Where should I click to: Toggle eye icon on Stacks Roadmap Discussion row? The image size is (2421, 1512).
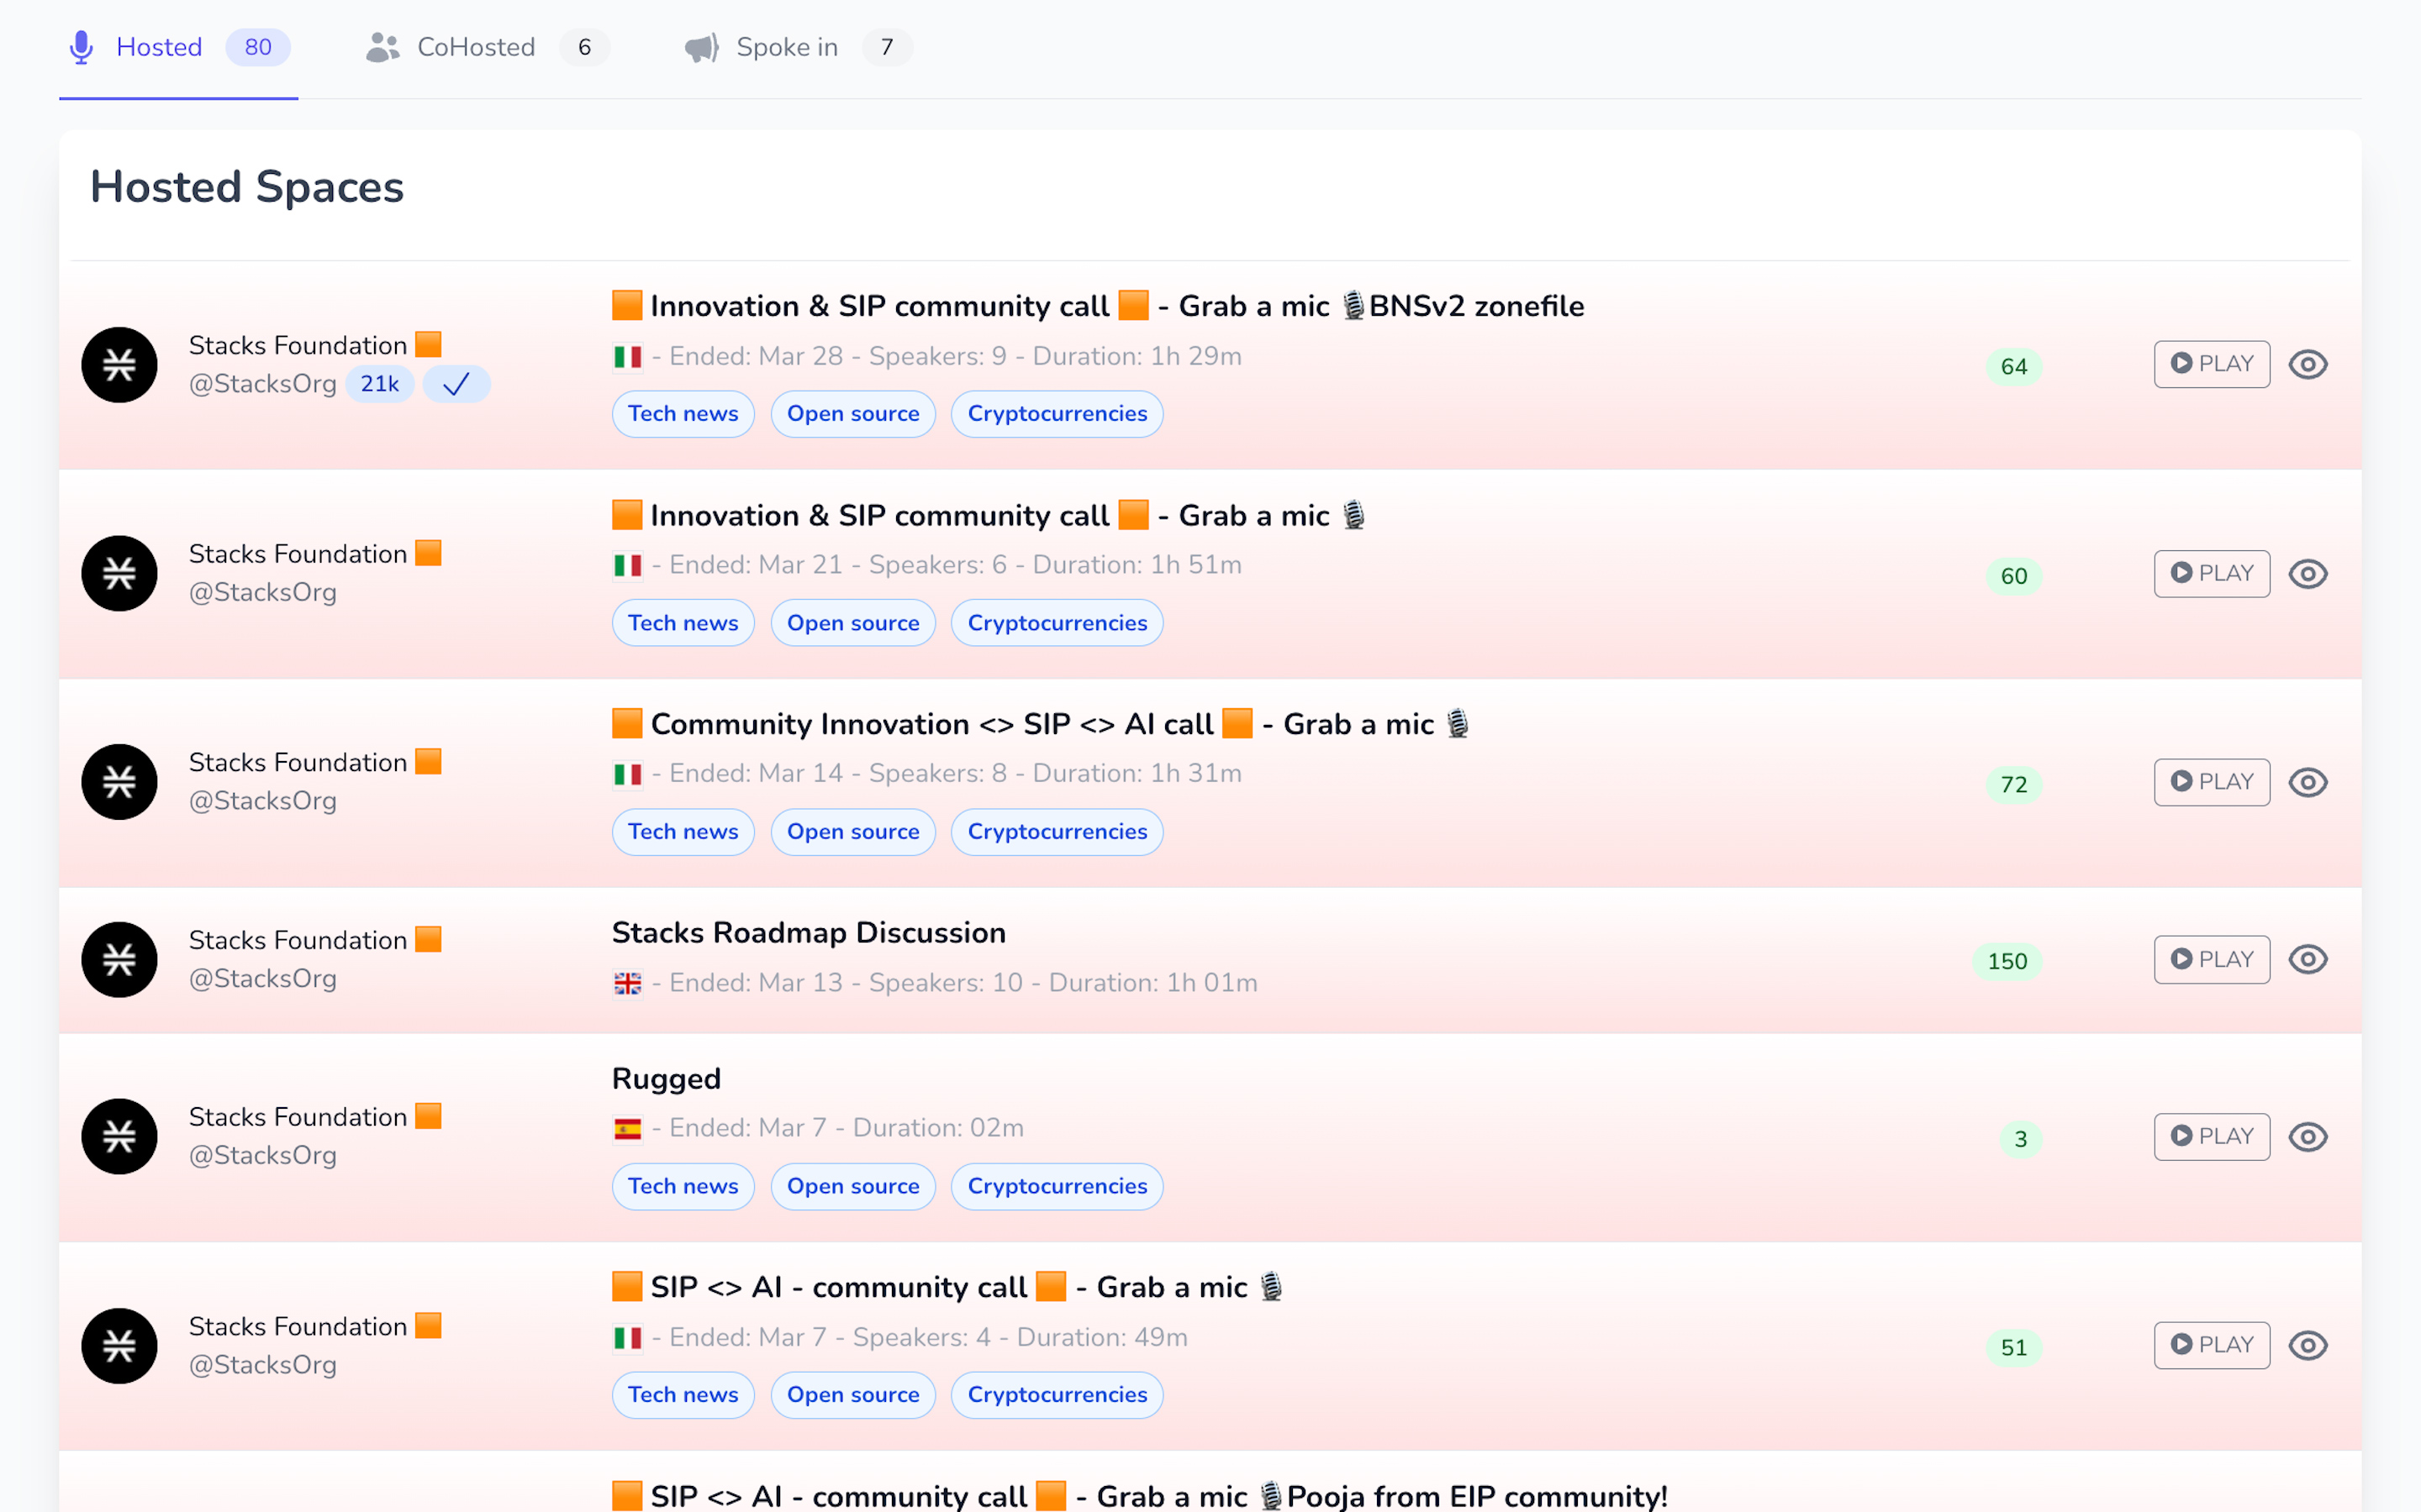[2307, 959]
